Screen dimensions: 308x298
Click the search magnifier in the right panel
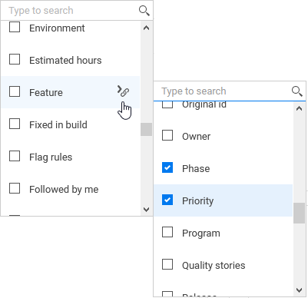(297, 91)
